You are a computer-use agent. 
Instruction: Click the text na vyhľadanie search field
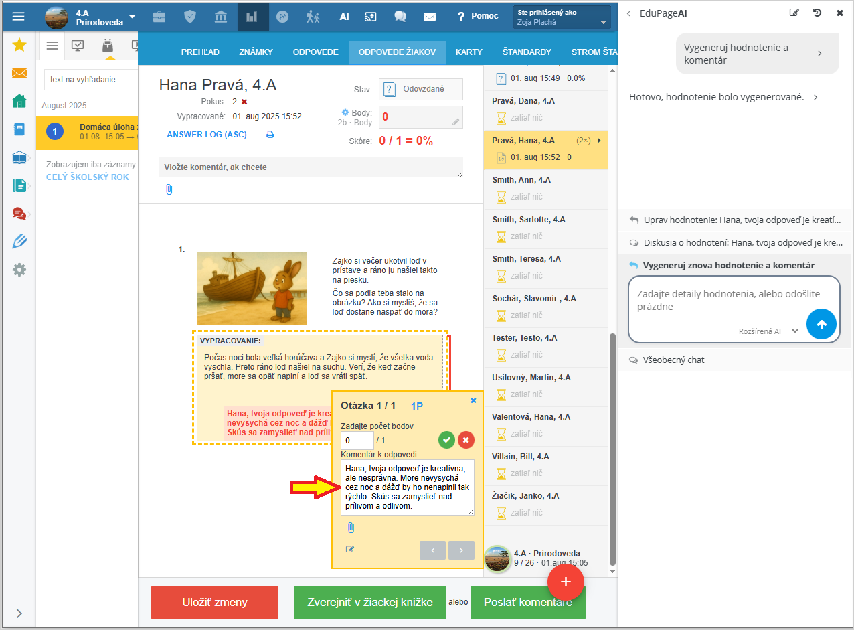click(91, 80)
